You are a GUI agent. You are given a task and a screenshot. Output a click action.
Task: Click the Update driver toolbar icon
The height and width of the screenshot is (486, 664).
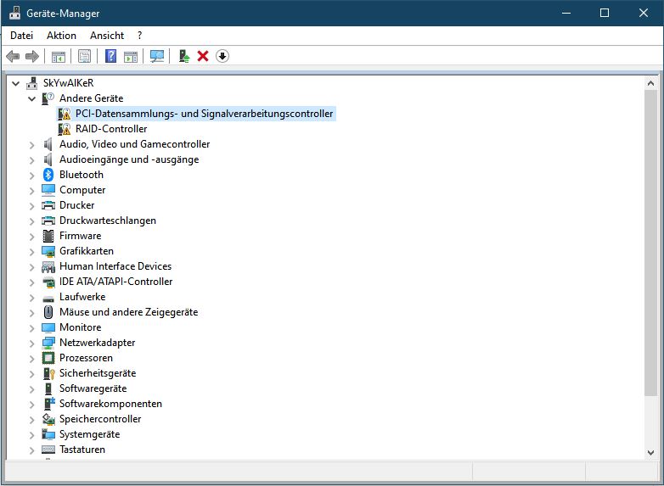click(183, 56)
